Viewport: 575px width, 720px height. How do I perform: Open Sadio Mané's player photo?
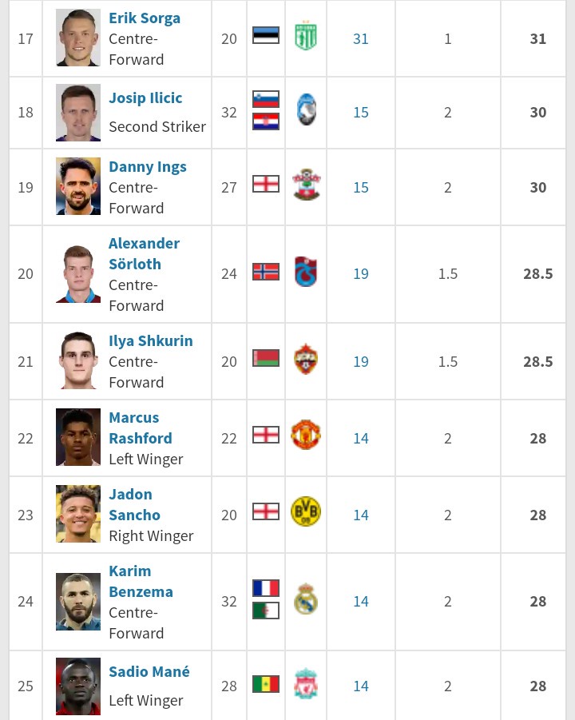(78, 686)
